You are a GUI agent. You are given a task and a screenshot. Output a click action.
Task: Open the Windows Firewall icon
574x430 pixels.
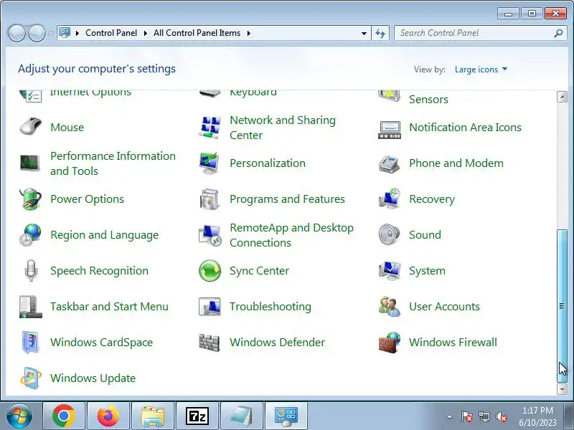389,343
